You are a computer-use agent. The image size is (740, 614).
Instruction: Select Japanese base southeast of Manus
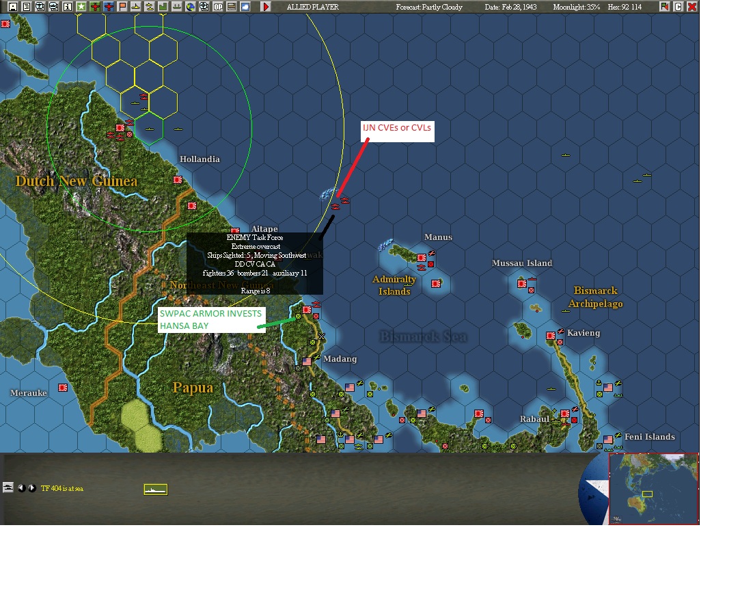436,283
